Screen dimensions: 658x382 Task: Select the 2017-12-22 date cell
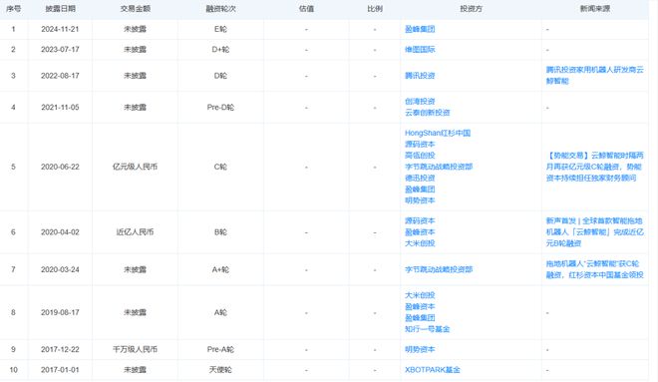coord(60,349)
